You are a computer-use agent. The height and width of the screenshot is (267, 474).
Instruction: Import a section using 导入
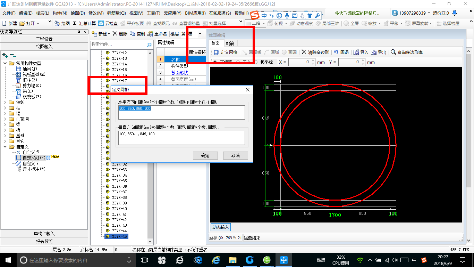tap(361, 52)
